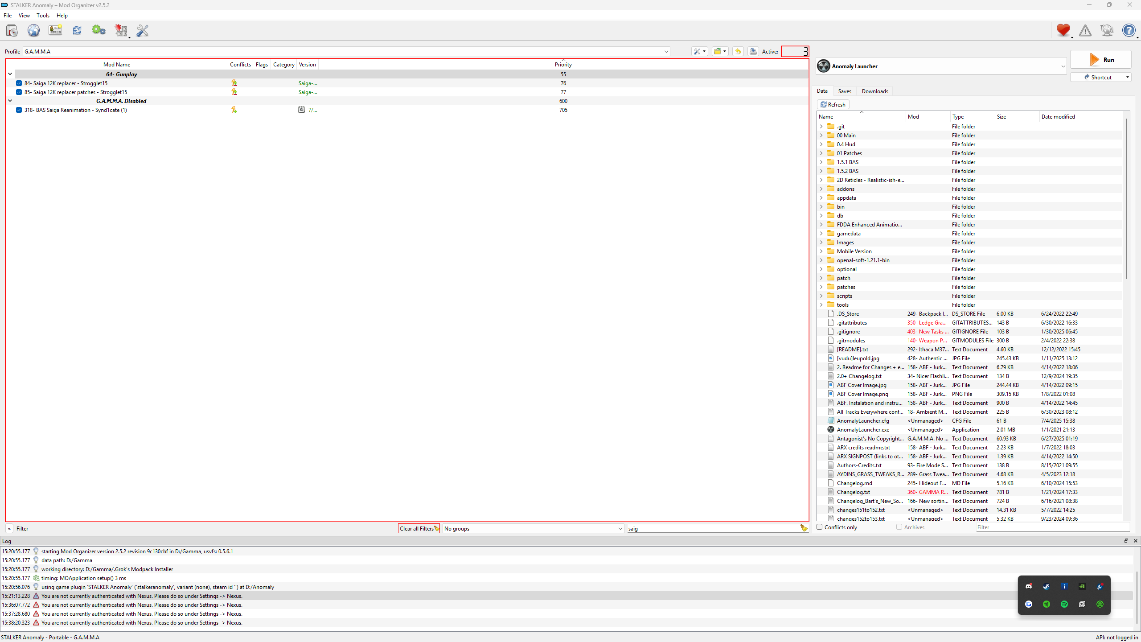Open the Tools menu

point(43,15)
